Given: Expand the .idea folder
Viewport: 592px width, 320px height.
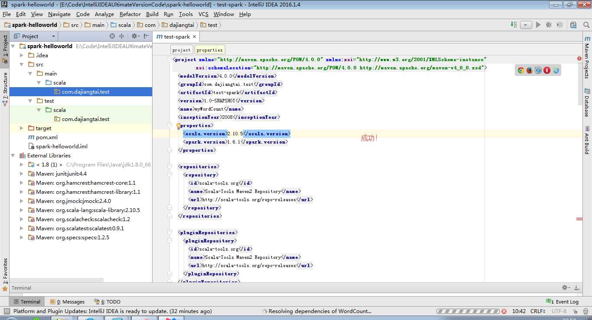Looking at the screenshot, I should pos(22,55).
